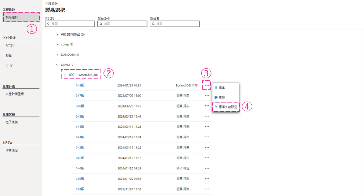Click the 製品コード search field
This screenshot has height=196, width=364.
click(123, 24)
